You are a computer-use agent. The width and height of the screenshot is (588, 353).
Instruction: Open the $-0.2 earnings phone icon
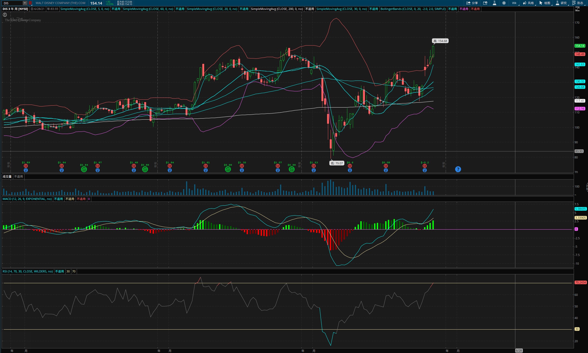point(425,166)
